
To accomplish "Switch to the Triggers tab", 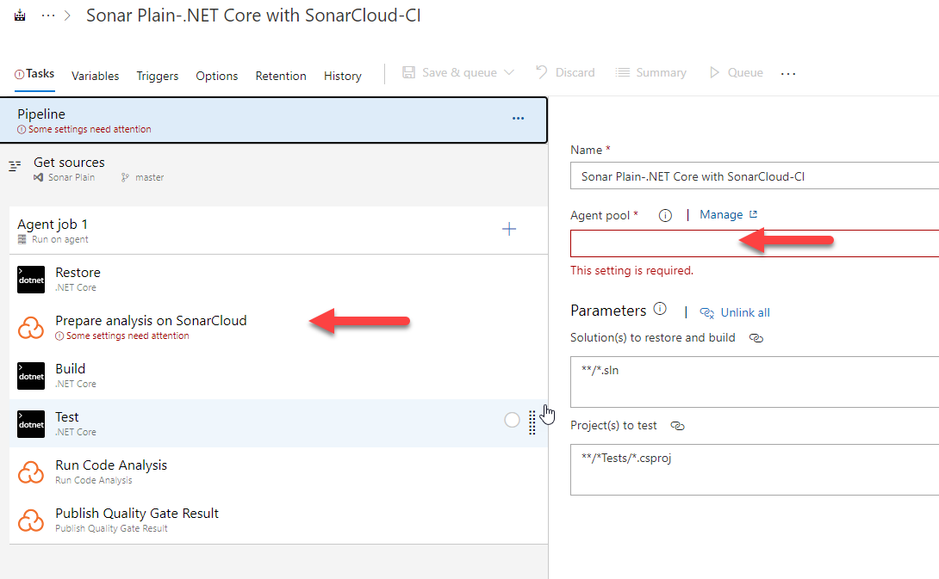I will tap(158, 76).
